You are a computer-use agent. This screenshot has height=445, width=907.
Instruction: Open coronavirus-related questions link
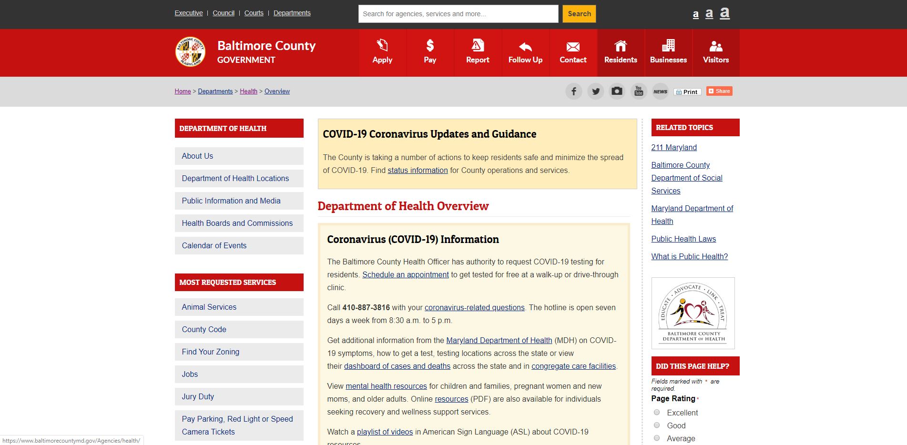475,307
